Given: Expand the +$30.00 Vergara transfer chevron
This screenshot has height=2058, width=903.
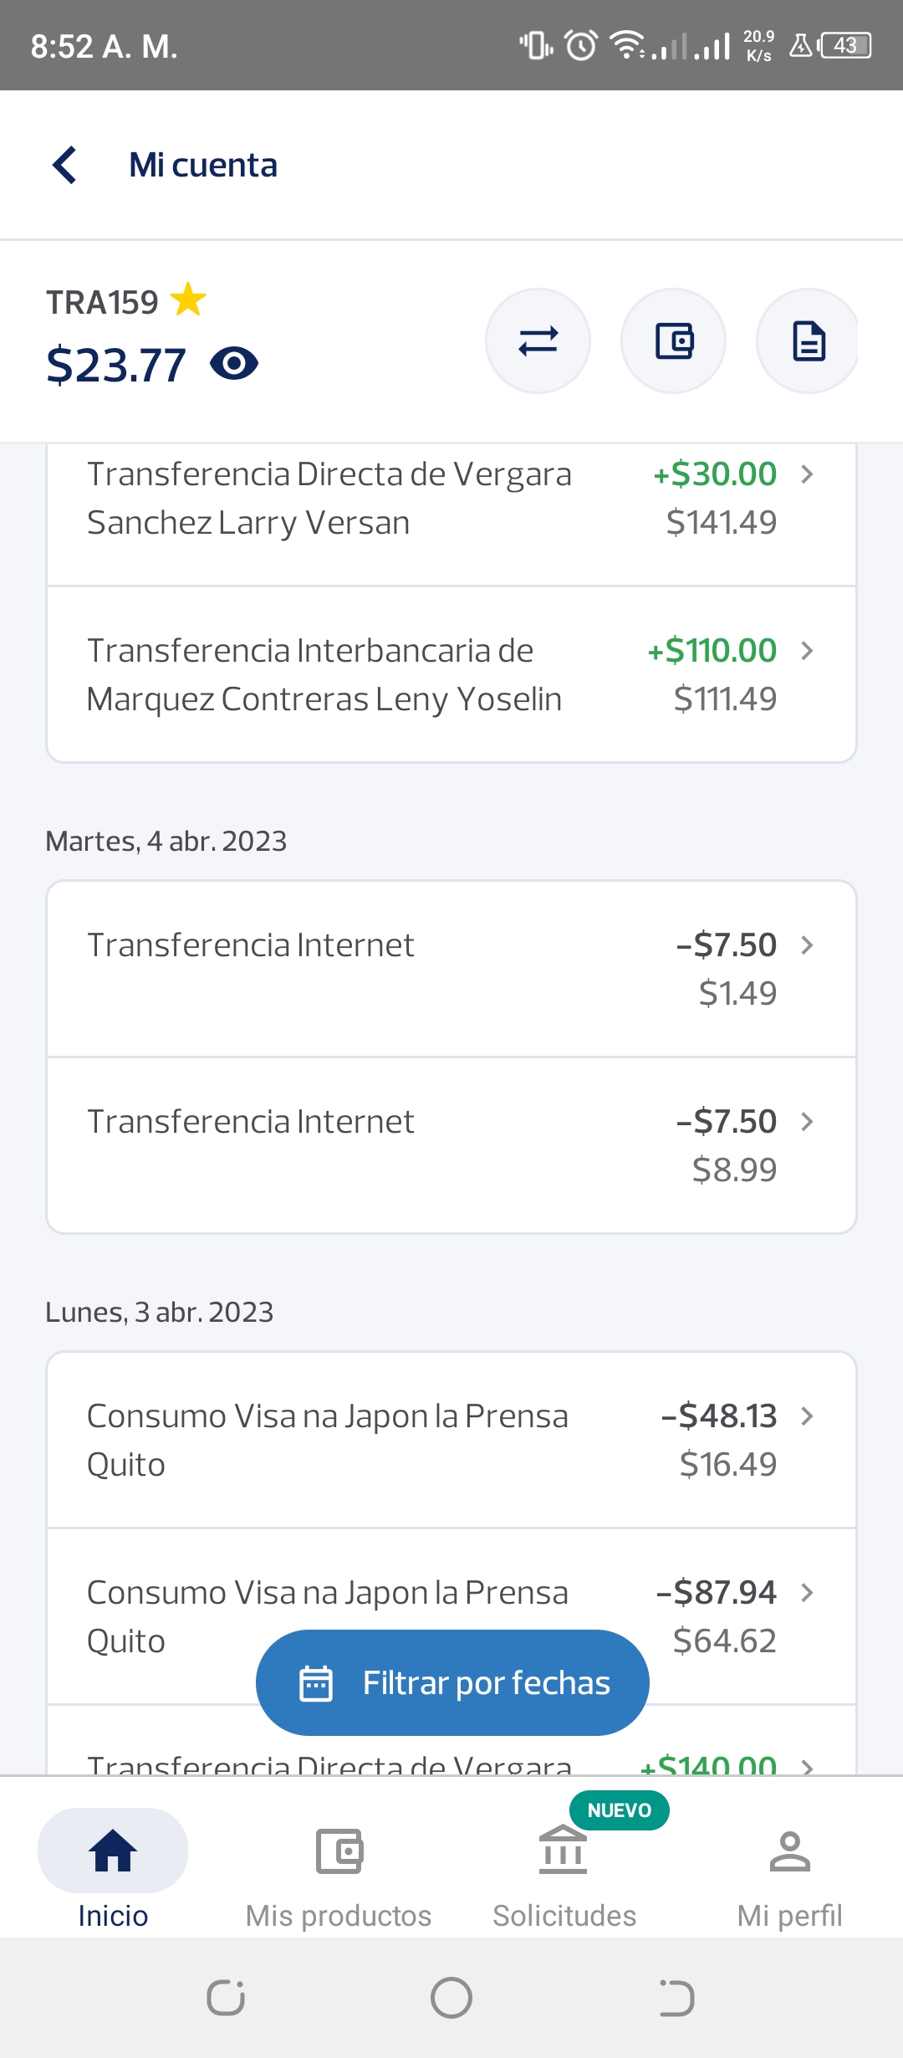Looking at the screenshot, I should 807,474.
